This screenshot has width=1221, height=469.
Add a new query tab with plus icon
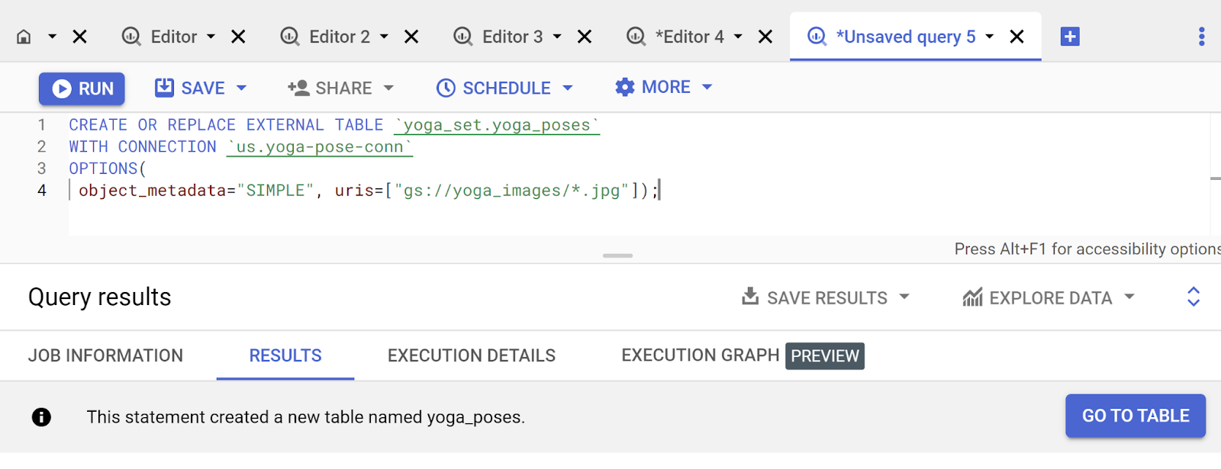point(1070,37)
